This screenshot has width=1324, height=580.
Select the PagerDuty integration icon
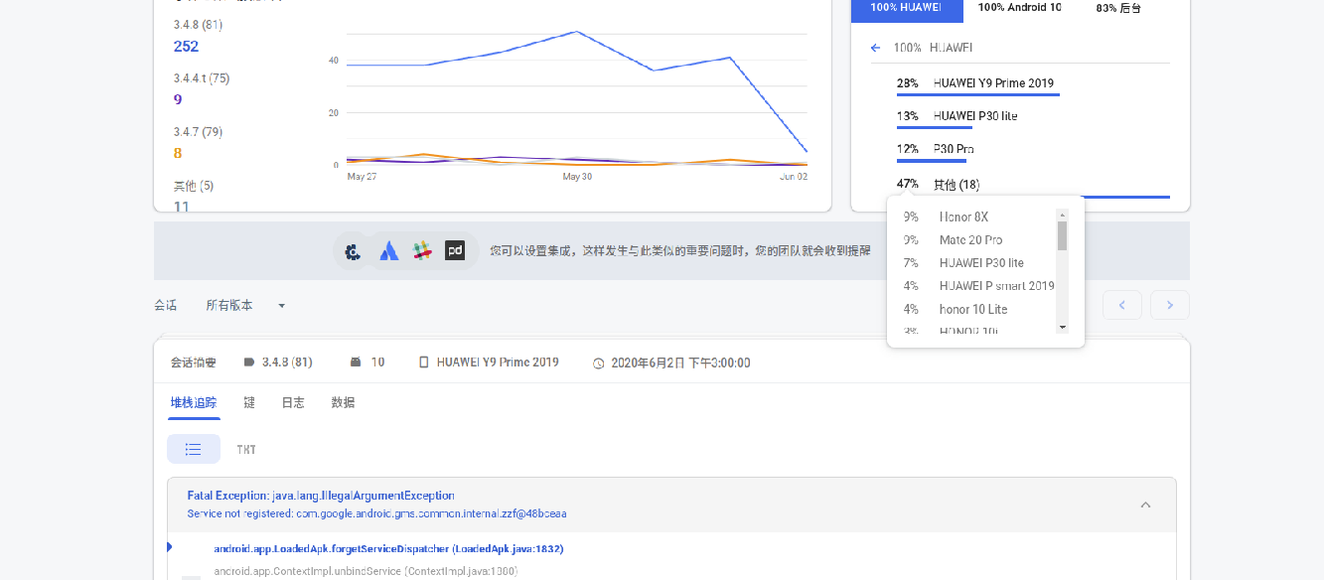[x=456, y=250]
